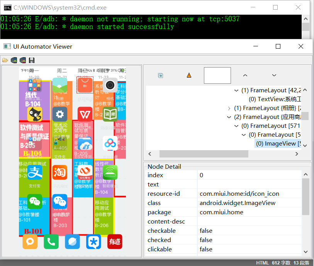Viewport: 314px width, 266px height.
Task: Click the Expand All plus icon
Action: point(160,75)
